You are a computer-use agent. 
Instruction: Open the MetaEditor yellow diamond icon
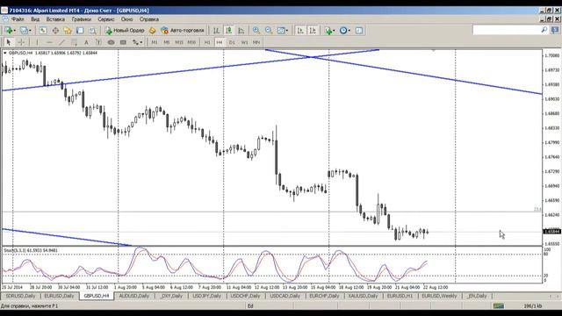coord(152,31)
